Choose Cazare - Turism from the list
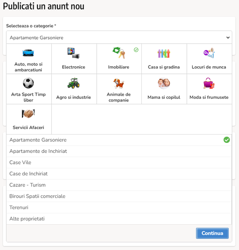 coord(119,185)
